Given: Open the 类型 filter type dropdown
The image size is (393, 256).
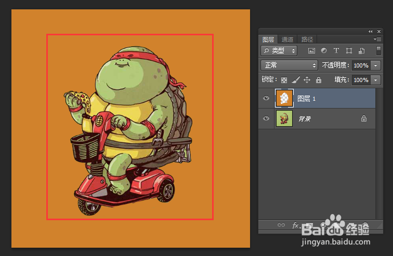Looking at the screenshot, I should click(279, 51).
